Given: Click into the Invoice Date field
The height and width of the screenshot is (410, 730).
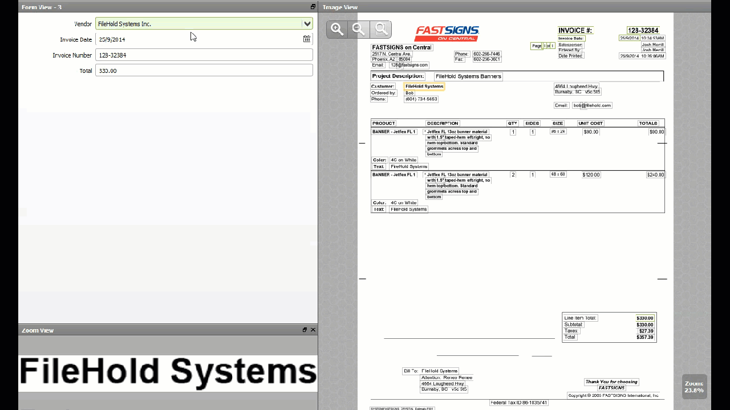Looking at the screenshot, I should (x=197, y=39).
